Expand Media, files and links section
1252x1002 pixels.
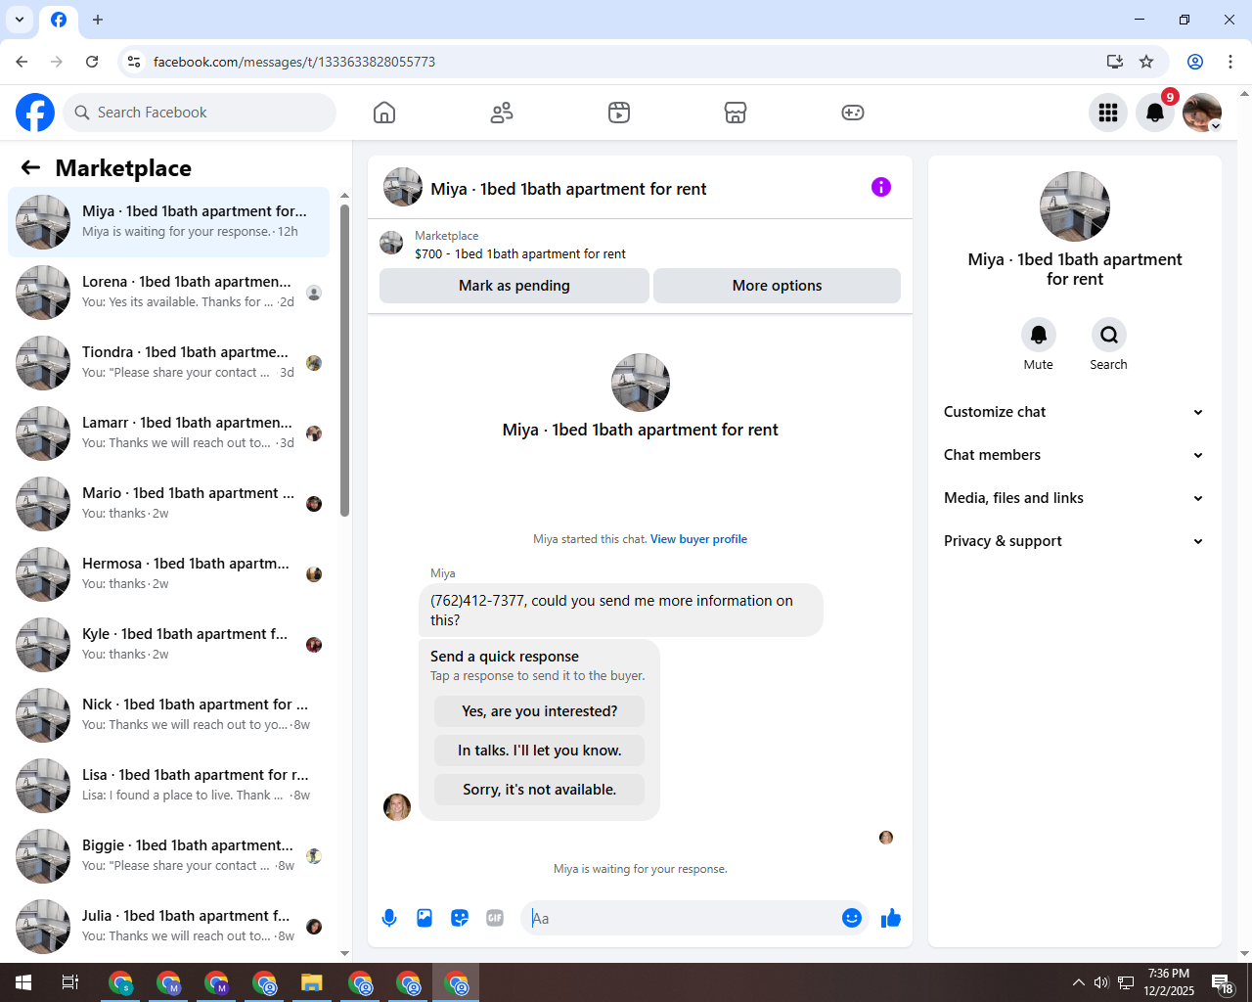pos(1074,498)
